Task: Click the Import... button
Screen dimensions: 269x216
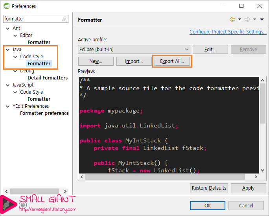Action: click(x=134, y=61)
